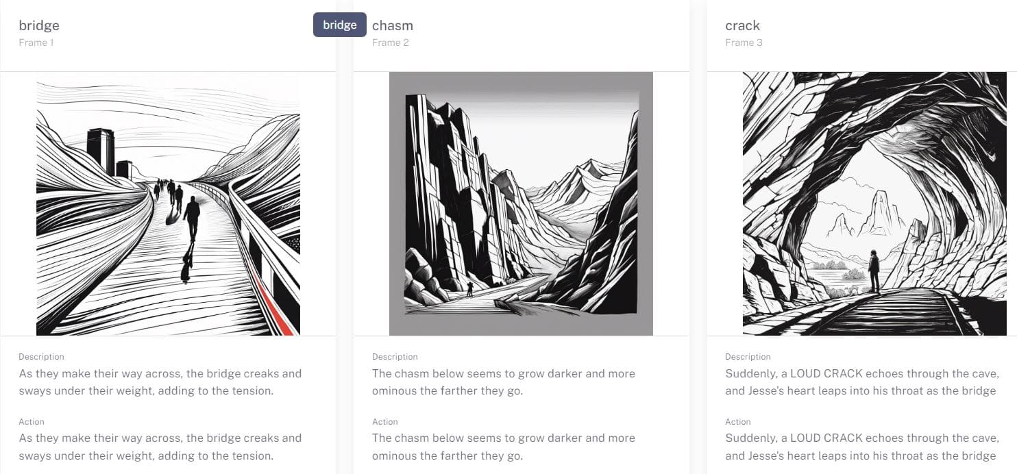Open the cave illustration in Frame 3
Image resolution: width=1017 pixels, height=474 pixels.
(x=874, y=203)
